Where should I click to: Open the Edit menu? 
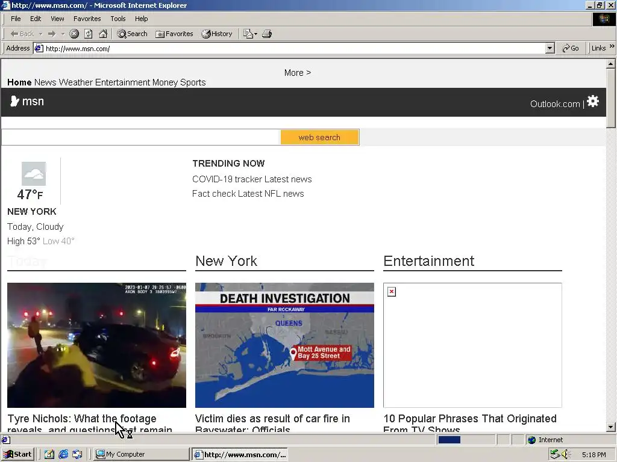36,19
